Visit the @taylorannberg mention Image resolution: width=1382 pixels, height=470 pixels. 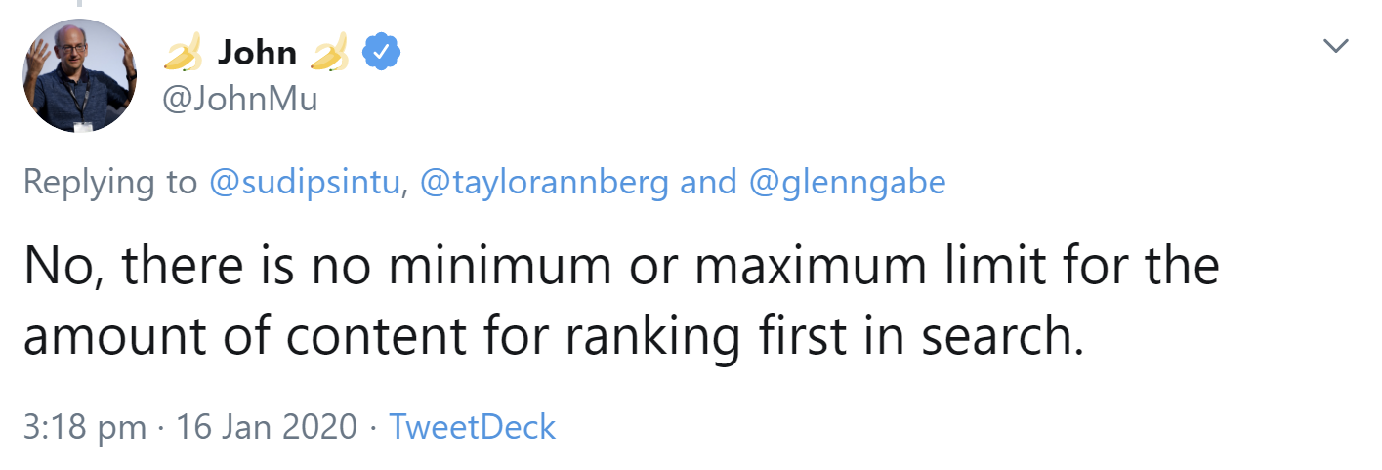tap(543, 183)
